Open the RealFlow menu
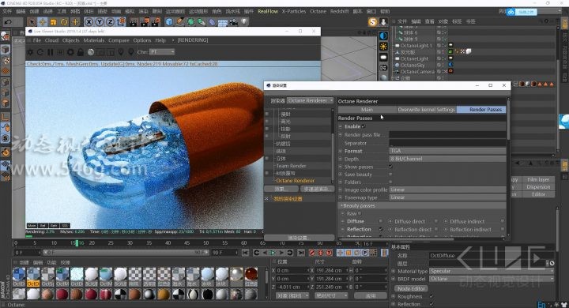 tap(268, 11)
